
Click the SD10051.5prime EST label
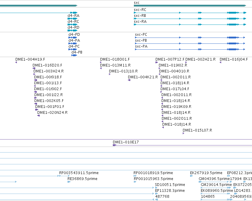pyautogui.click(x=170, y=185)
